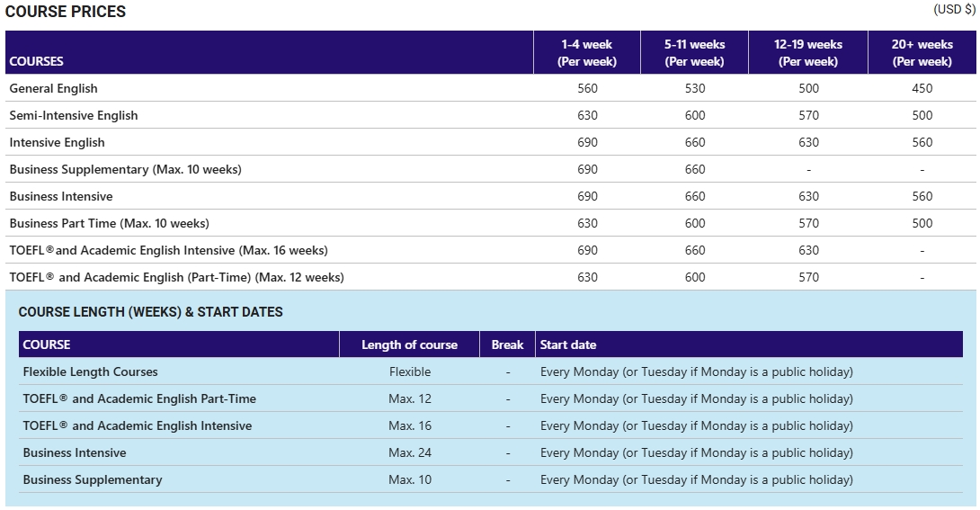Image resolution: width=980 pixels, height=510 pixels.
Task: Click TOEFL and Academic English Intensive (Max. 16 weeks)
Action: [168, 250]
